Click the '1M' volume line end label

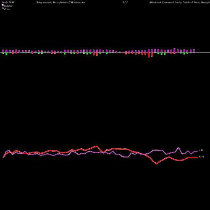coord(201,150)
